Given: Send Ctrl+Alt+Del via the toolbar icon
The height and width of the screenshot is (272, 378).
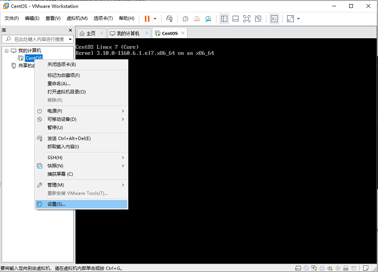Looking at the screenshot, I should click(x=170, y=19).
